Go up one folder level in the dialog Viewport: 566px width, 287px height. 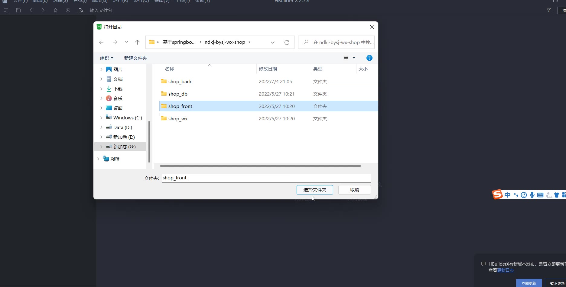point(137,42)
